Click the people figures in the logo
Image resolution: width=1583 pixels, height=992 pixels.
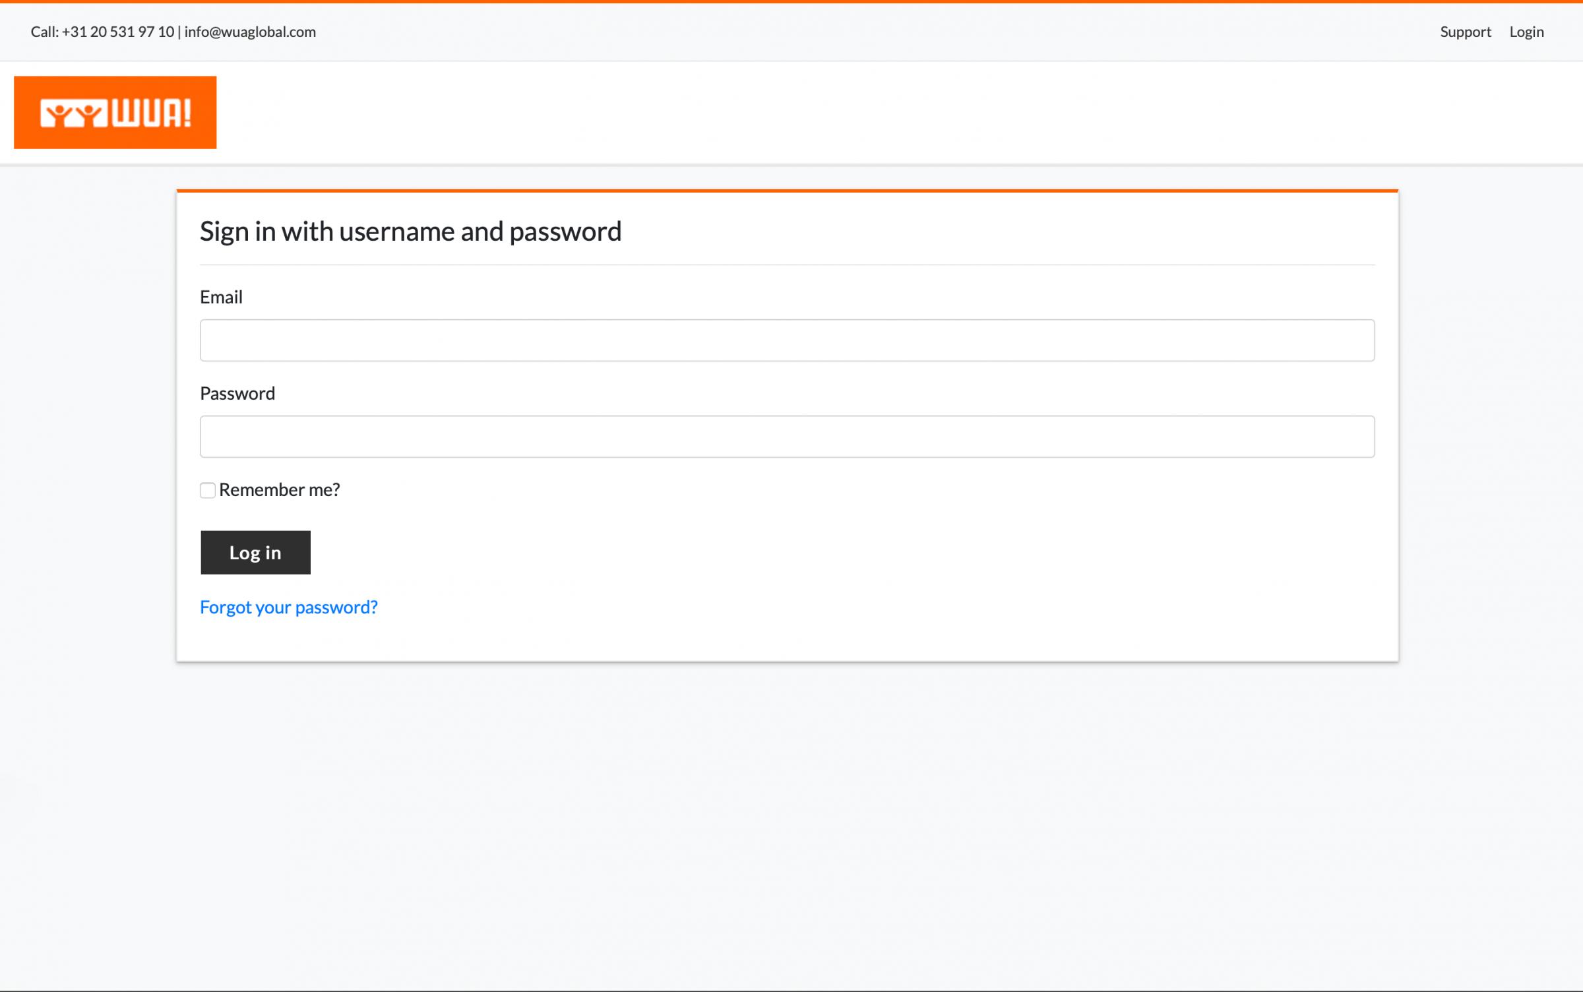click(73, 114)
